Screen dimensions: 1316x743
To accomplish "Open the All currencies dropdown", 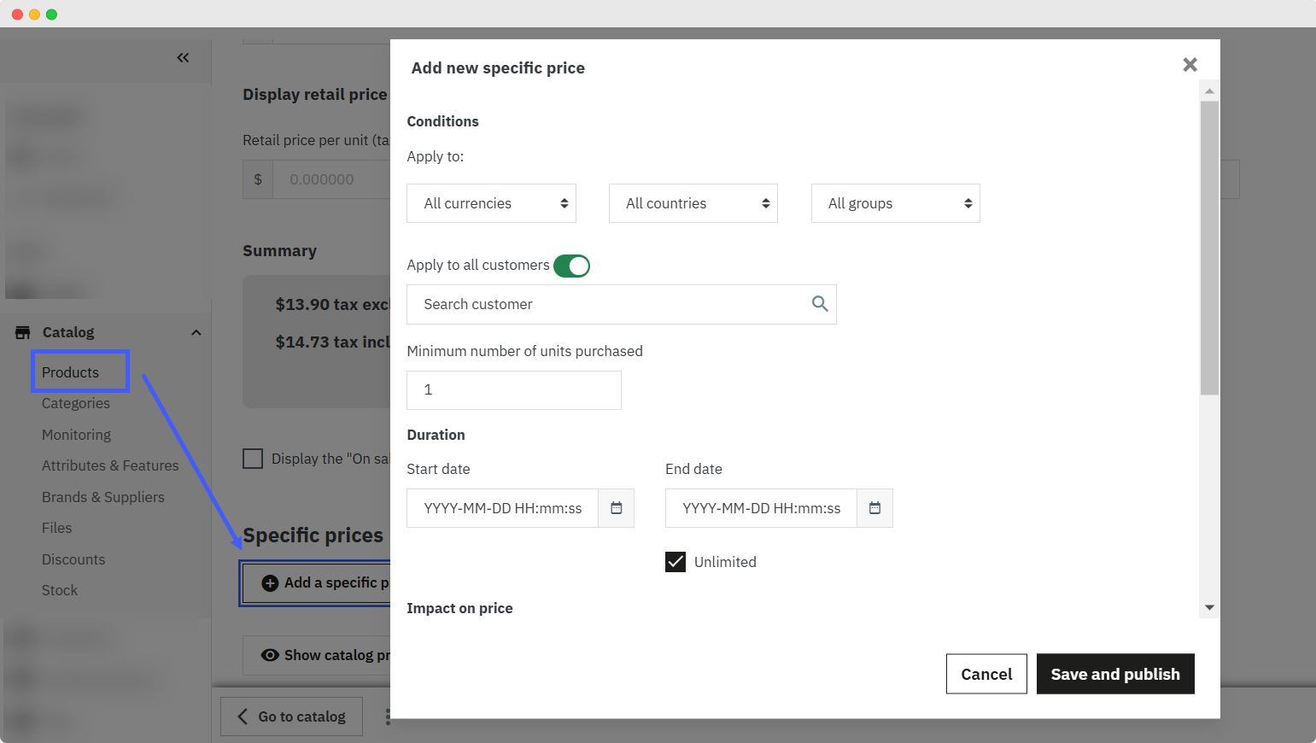I will point(491,203).
